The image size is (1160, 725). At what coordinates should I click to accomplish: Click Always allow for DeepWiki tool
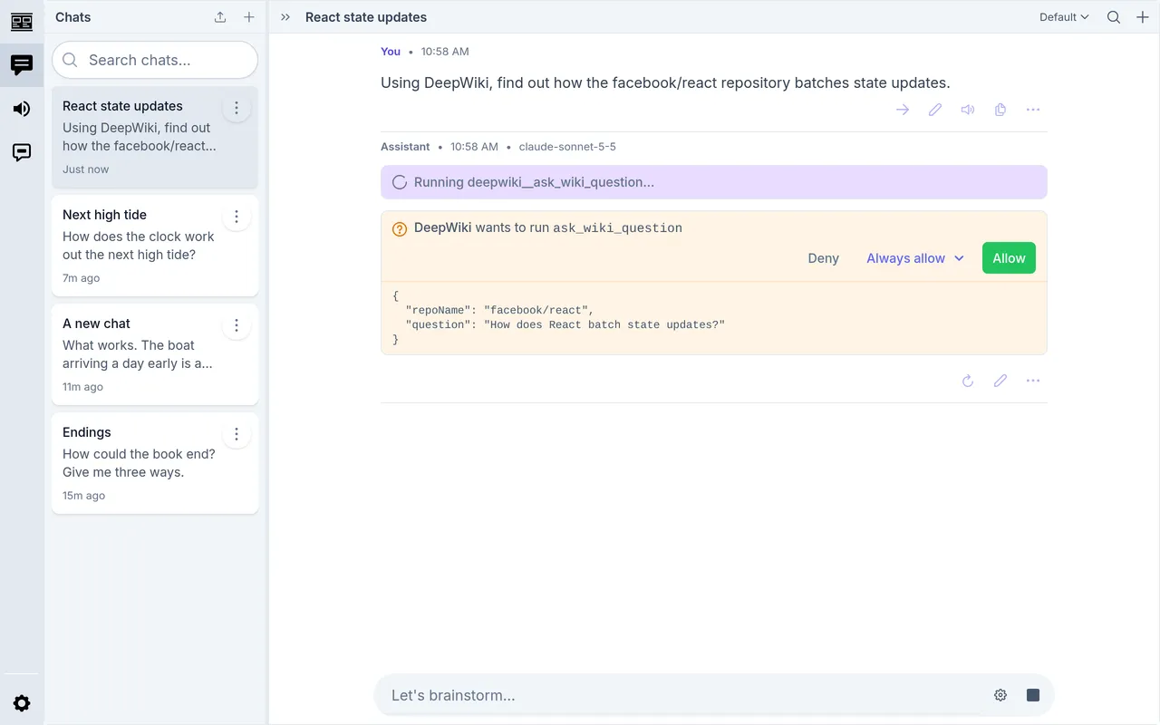pos(905,258)
